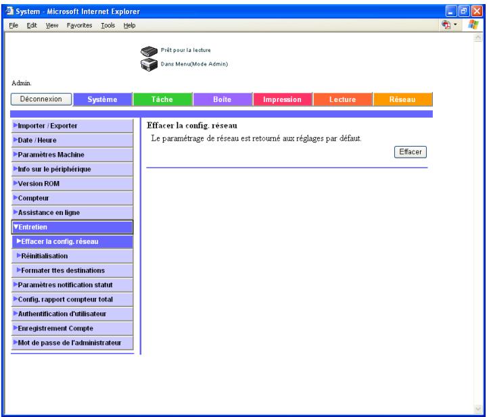Open the Help menu
The height and width of the screenshot is (417, 489).
pos(129,25)
